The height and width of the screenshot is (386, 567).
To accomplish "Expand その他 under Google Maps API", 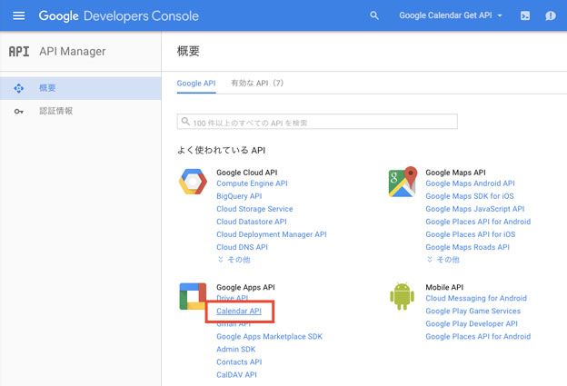I will tap(443, 260).
